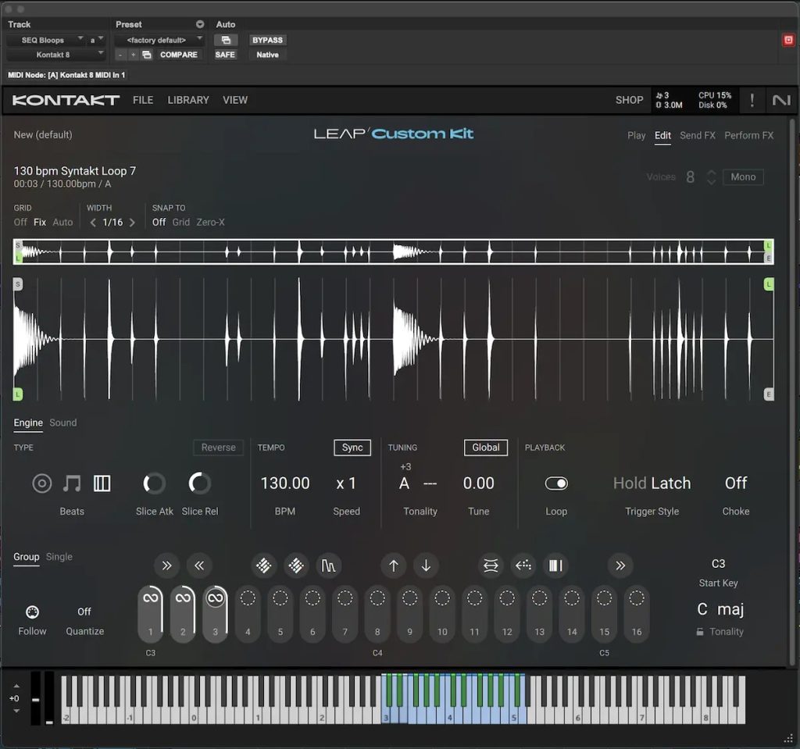Toggle the Loop playback switch

(556, 483)
